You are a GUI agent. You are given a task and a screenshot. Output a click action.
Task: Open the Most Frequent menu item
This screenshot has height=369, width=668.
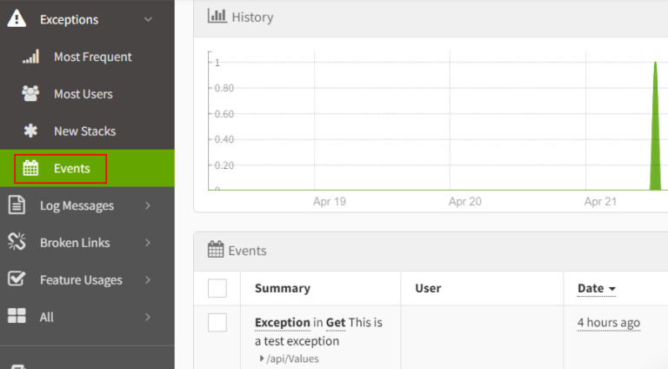(92, 57)
